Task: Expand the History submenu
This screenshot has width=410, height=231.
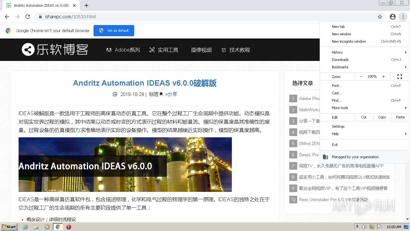Action: [x=365, y=52]
